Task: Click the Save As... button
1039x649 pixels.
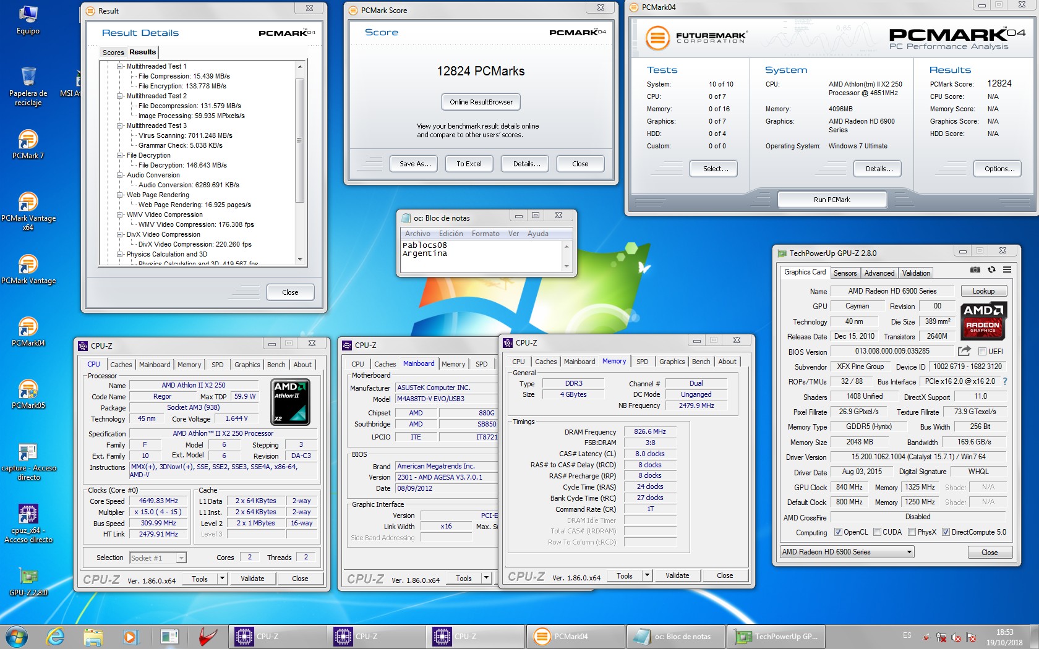Action: coord(414,164)
